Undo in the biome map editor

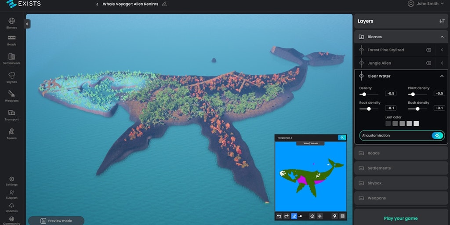(279, 216)
